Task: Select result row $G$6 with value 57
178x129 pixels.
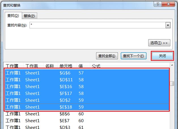Action: click(x=87, y=73)
